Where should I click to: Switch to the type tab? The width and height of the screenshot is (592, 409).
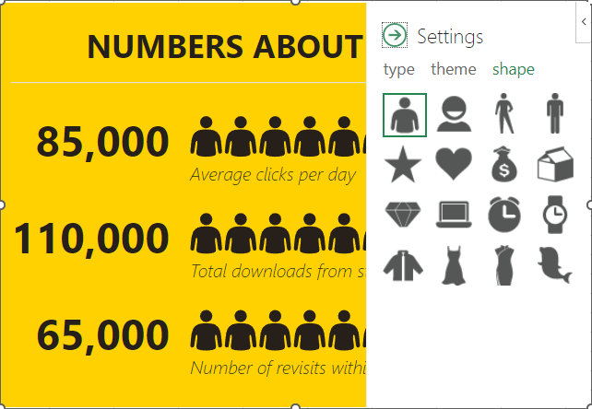pos(398,69)
